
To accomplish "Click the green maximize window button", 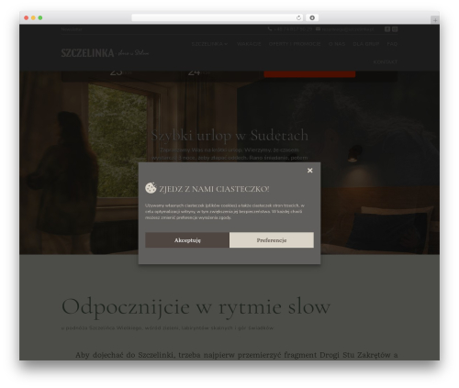I will 40,17.
